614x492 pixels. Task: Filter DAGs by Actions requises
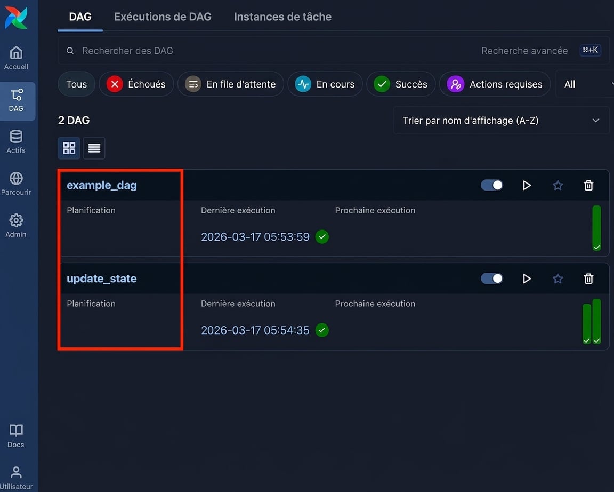pos(495,84)
